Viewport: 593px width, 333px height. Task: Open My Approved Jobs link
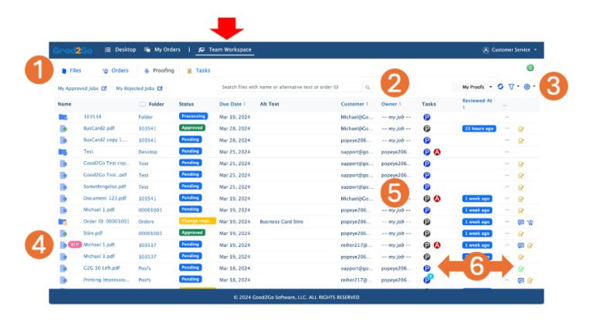click(x=82, y=89)
